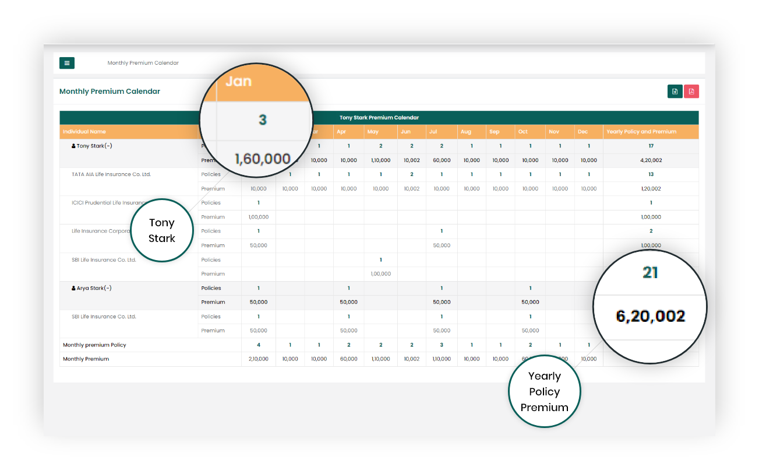Collapse the Tony Stark row group
Viewport: 759px width, 470px height.
108,146
